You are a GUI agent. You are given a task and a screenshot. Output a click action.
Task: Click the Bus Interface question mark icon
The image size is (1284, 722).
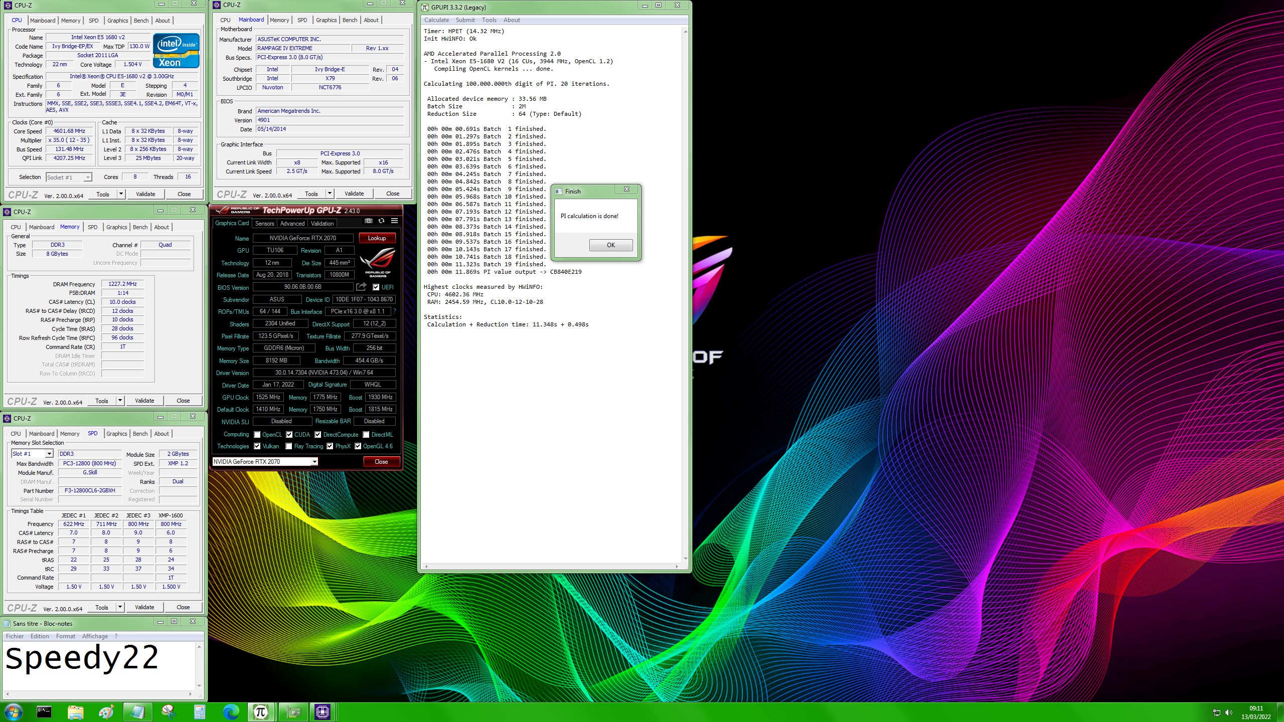click(x=395, y=311)
